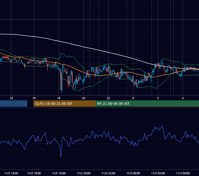
Task: Click the ロンドン 16:00-21:00 JST session bar
Action: point(64,104)
